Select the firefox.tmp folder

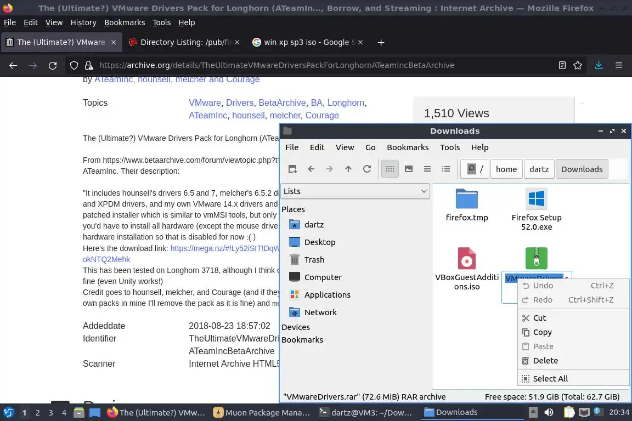coord(467,205)
